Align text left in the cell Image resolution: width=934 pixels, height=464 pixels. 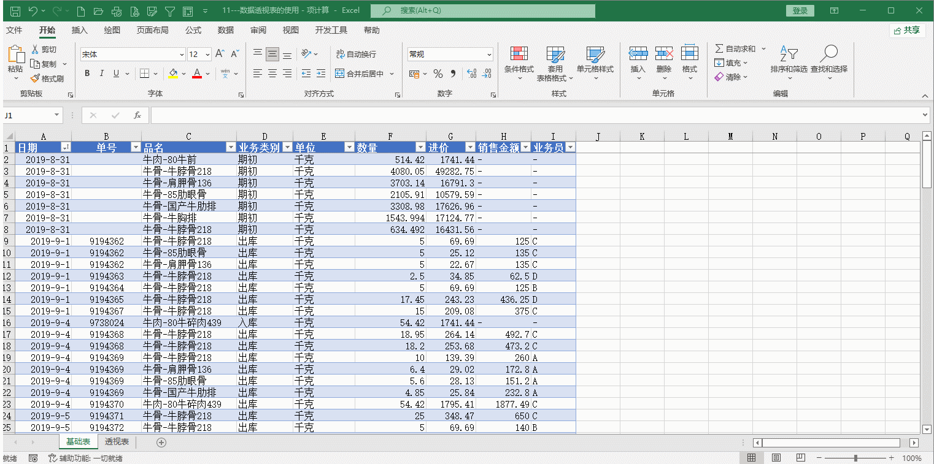coord(258,74)
